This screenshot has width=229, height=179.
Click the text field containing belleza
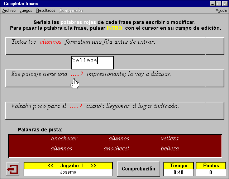pyautogui.click(x=92, y=62)
